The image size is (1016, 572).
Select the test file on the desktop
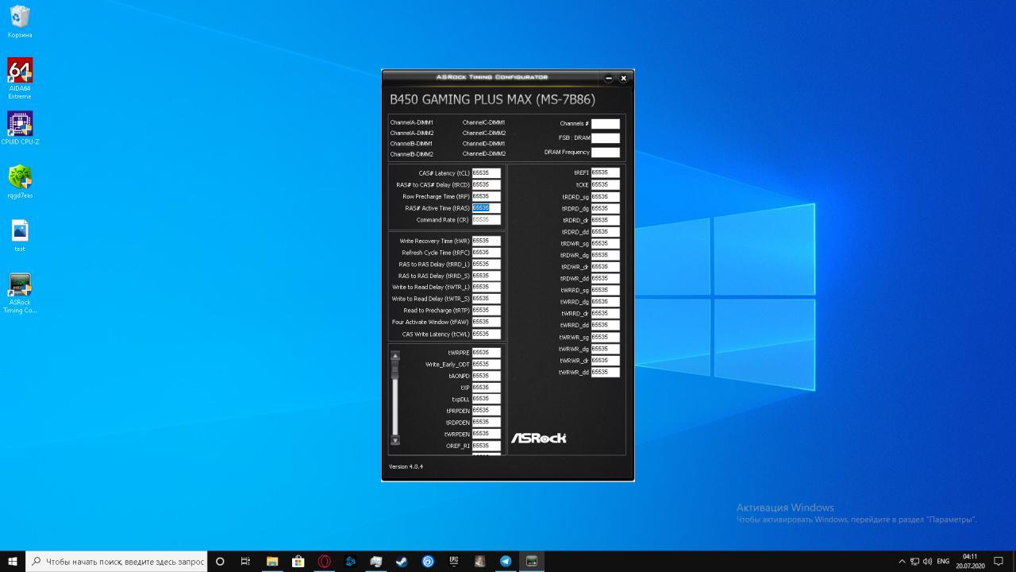pyautogui.click(x=20, y=236)
